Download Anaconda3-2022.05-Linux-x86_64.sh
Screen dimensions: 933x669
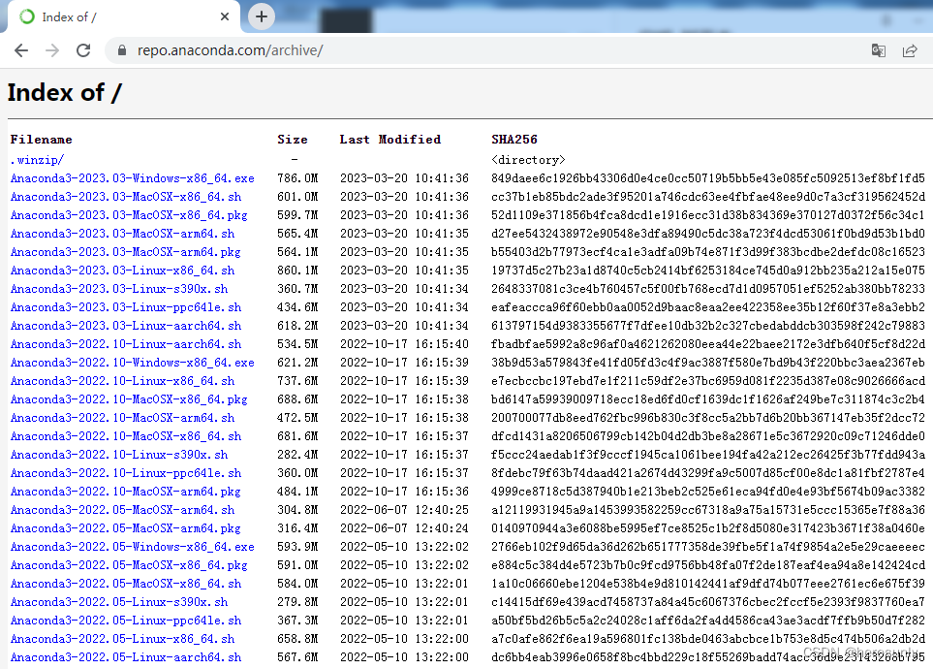click(x=122, y=639)
